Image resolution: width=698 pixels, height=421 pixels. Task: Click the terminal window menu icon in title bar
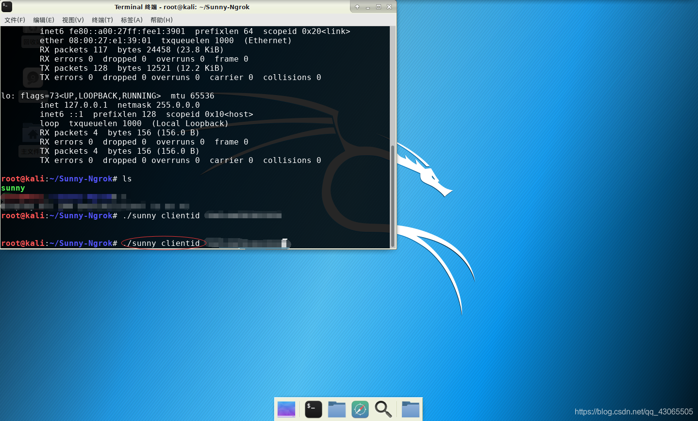coord(7,7)
